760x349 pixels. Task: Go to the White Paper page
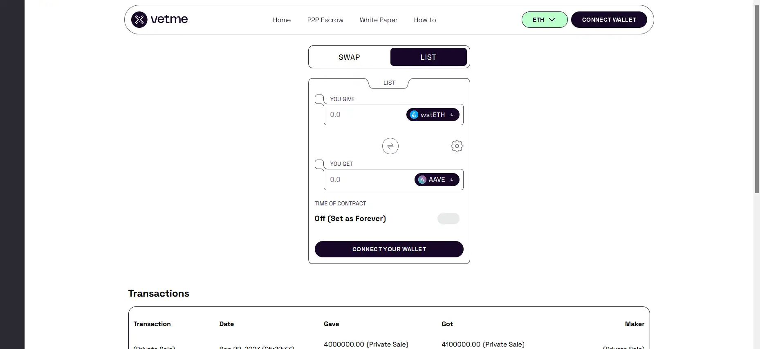pyautogui.click(x=378, y=20)
